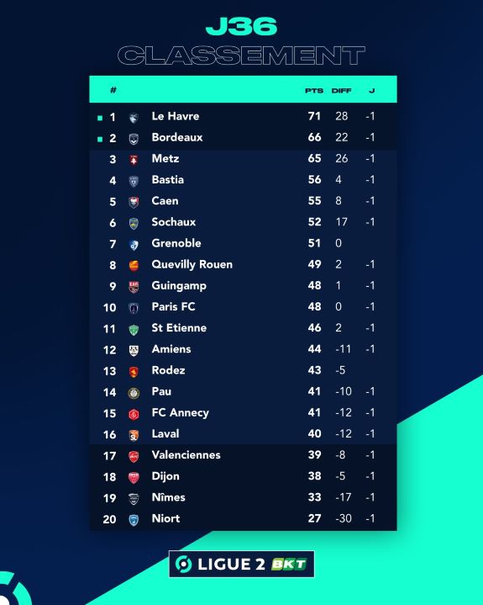Click the Metz club crest

(x=134, y=160)
